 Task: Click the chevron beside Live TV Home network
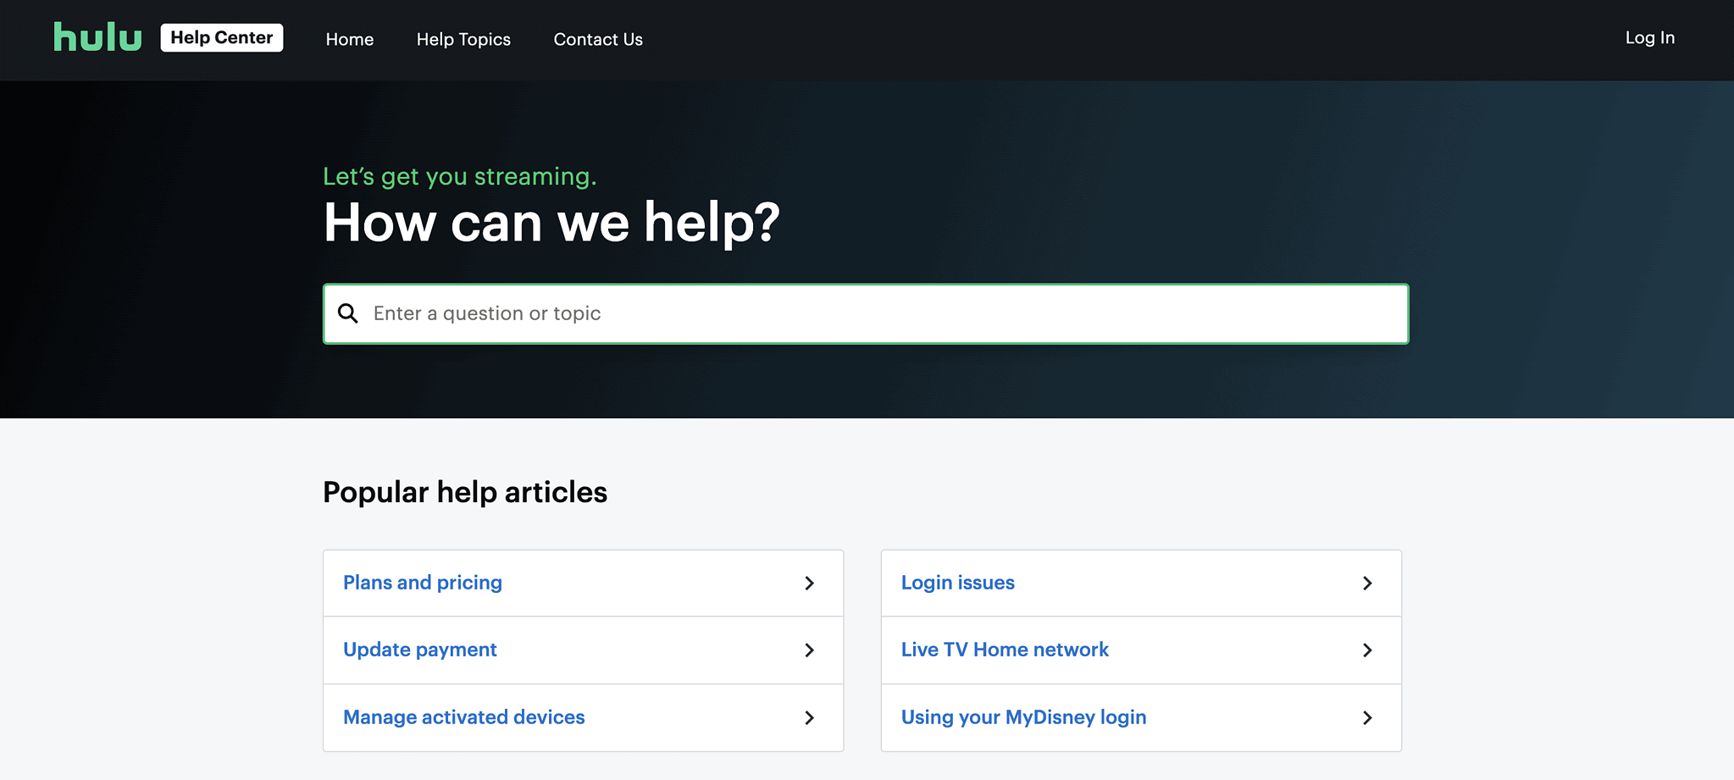tap(1368, 650)
